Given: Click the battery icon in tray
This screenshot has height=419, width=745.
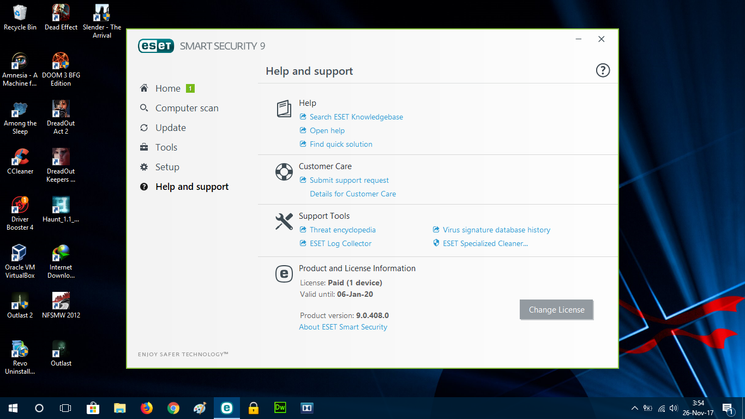Looking at the screenshot, I should (648, 408).
